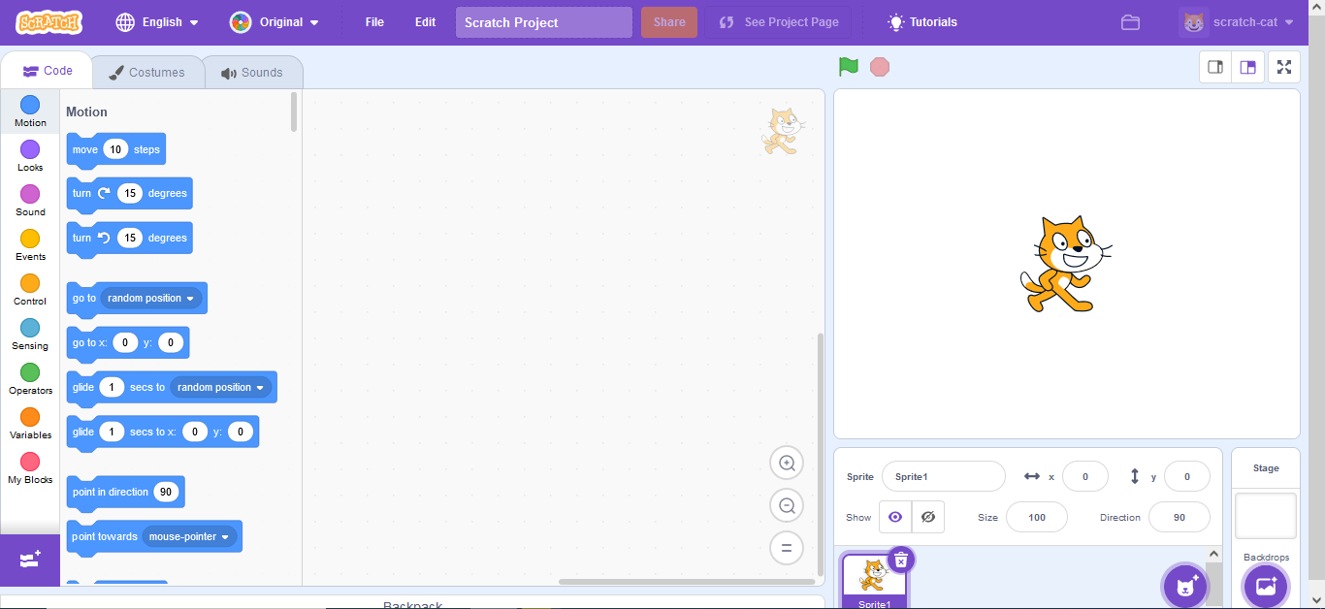Switch to large stage layout
Viewport: 1325px width, 609px height.
[1248, 67]
